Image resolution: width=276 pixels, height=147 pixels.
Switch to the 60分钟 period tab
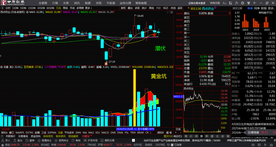coord(50,8)
